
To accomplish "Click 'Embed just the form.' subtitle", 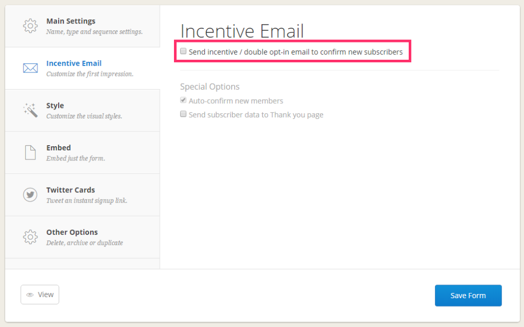I will coord(75,158).
